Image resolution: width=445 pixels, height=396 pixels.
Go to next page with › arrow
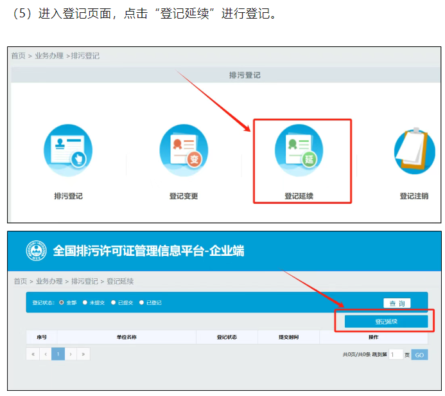tap(71, 354)
